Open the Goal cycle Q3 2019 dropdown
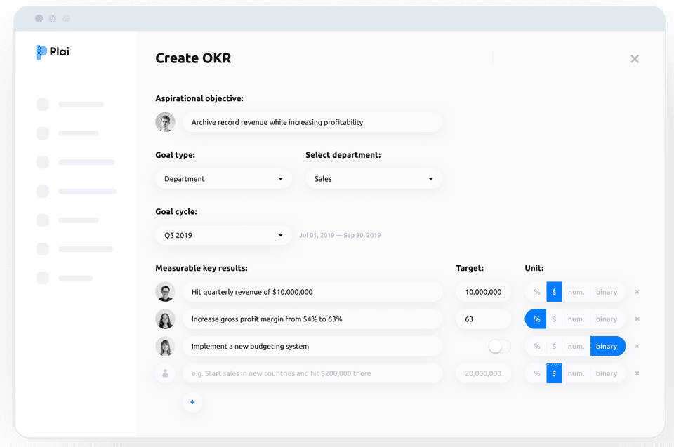The image size is (674, 447). pyautogui.click(x=223, y=235)
